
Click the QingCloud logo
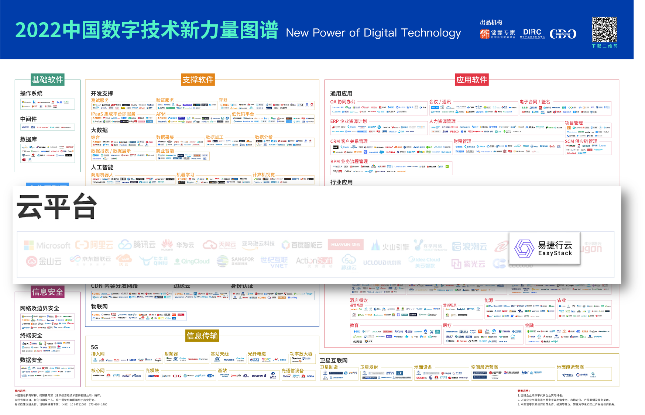(x=192, y=261)
